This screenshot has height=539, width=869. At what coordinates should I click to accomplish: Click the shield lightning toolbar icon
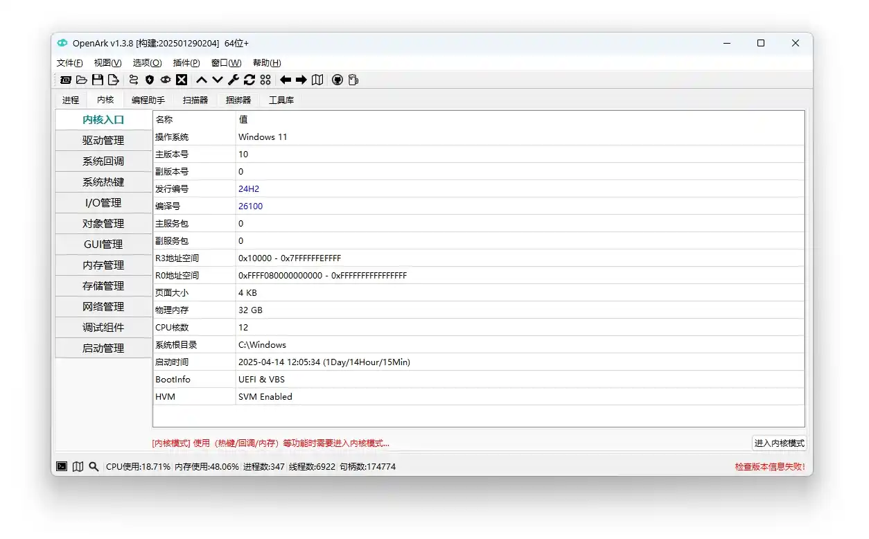point(150,80)
